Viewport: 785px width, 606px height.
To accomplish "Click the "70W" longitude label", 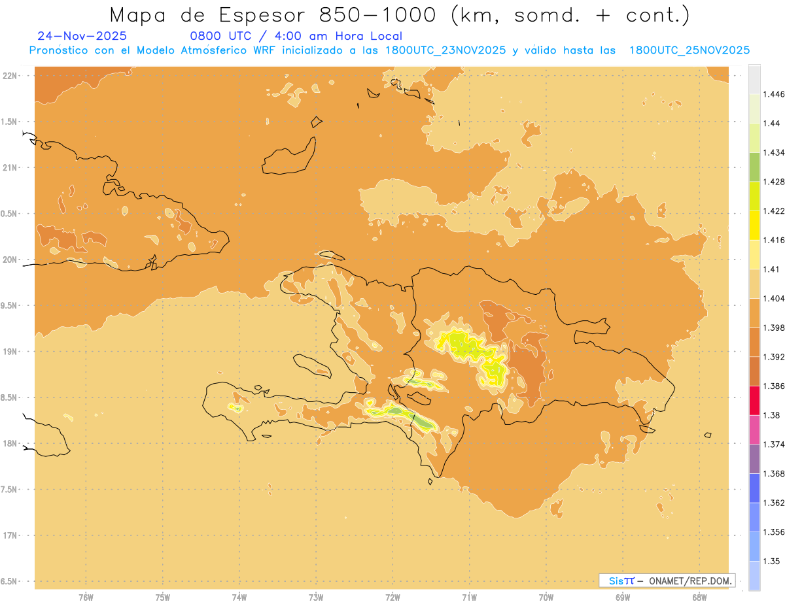I will tap(546, 598).
